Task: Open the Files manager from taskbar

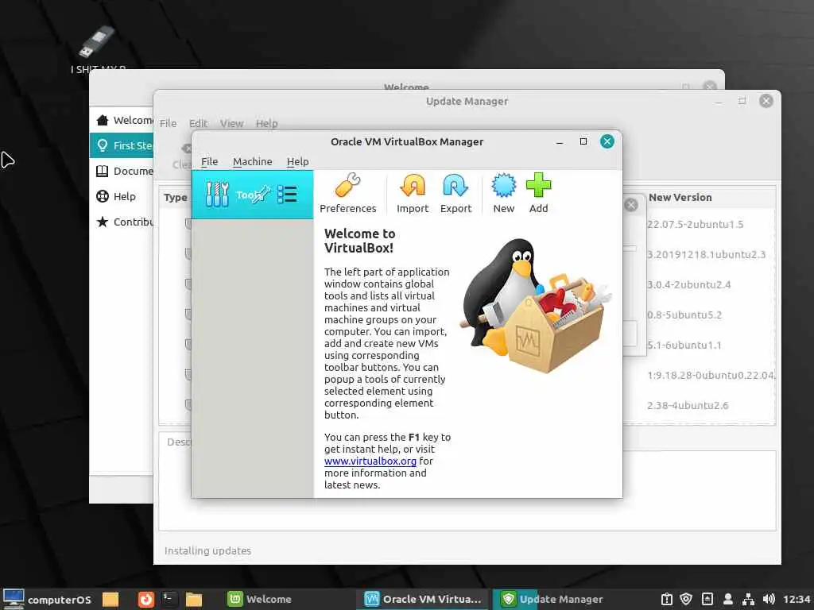Action: pyautogui.click(x=194, y=599)
